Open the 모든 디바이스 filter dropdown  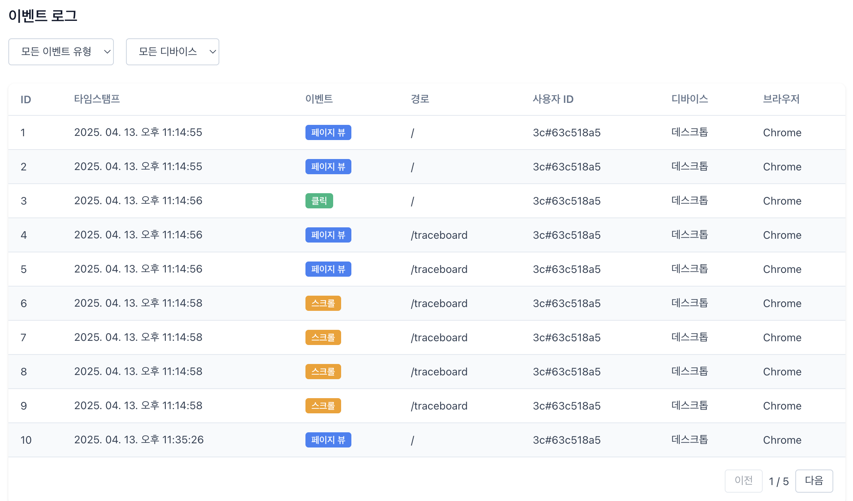click(x=172, y=52)
